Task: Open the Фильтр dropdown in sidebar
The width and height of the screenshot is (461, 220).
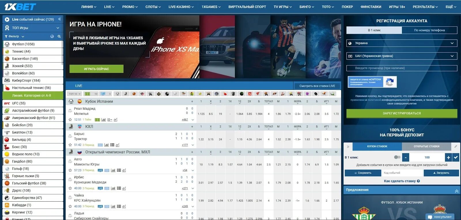Action: pyautogui.click(x=14, y=36)
